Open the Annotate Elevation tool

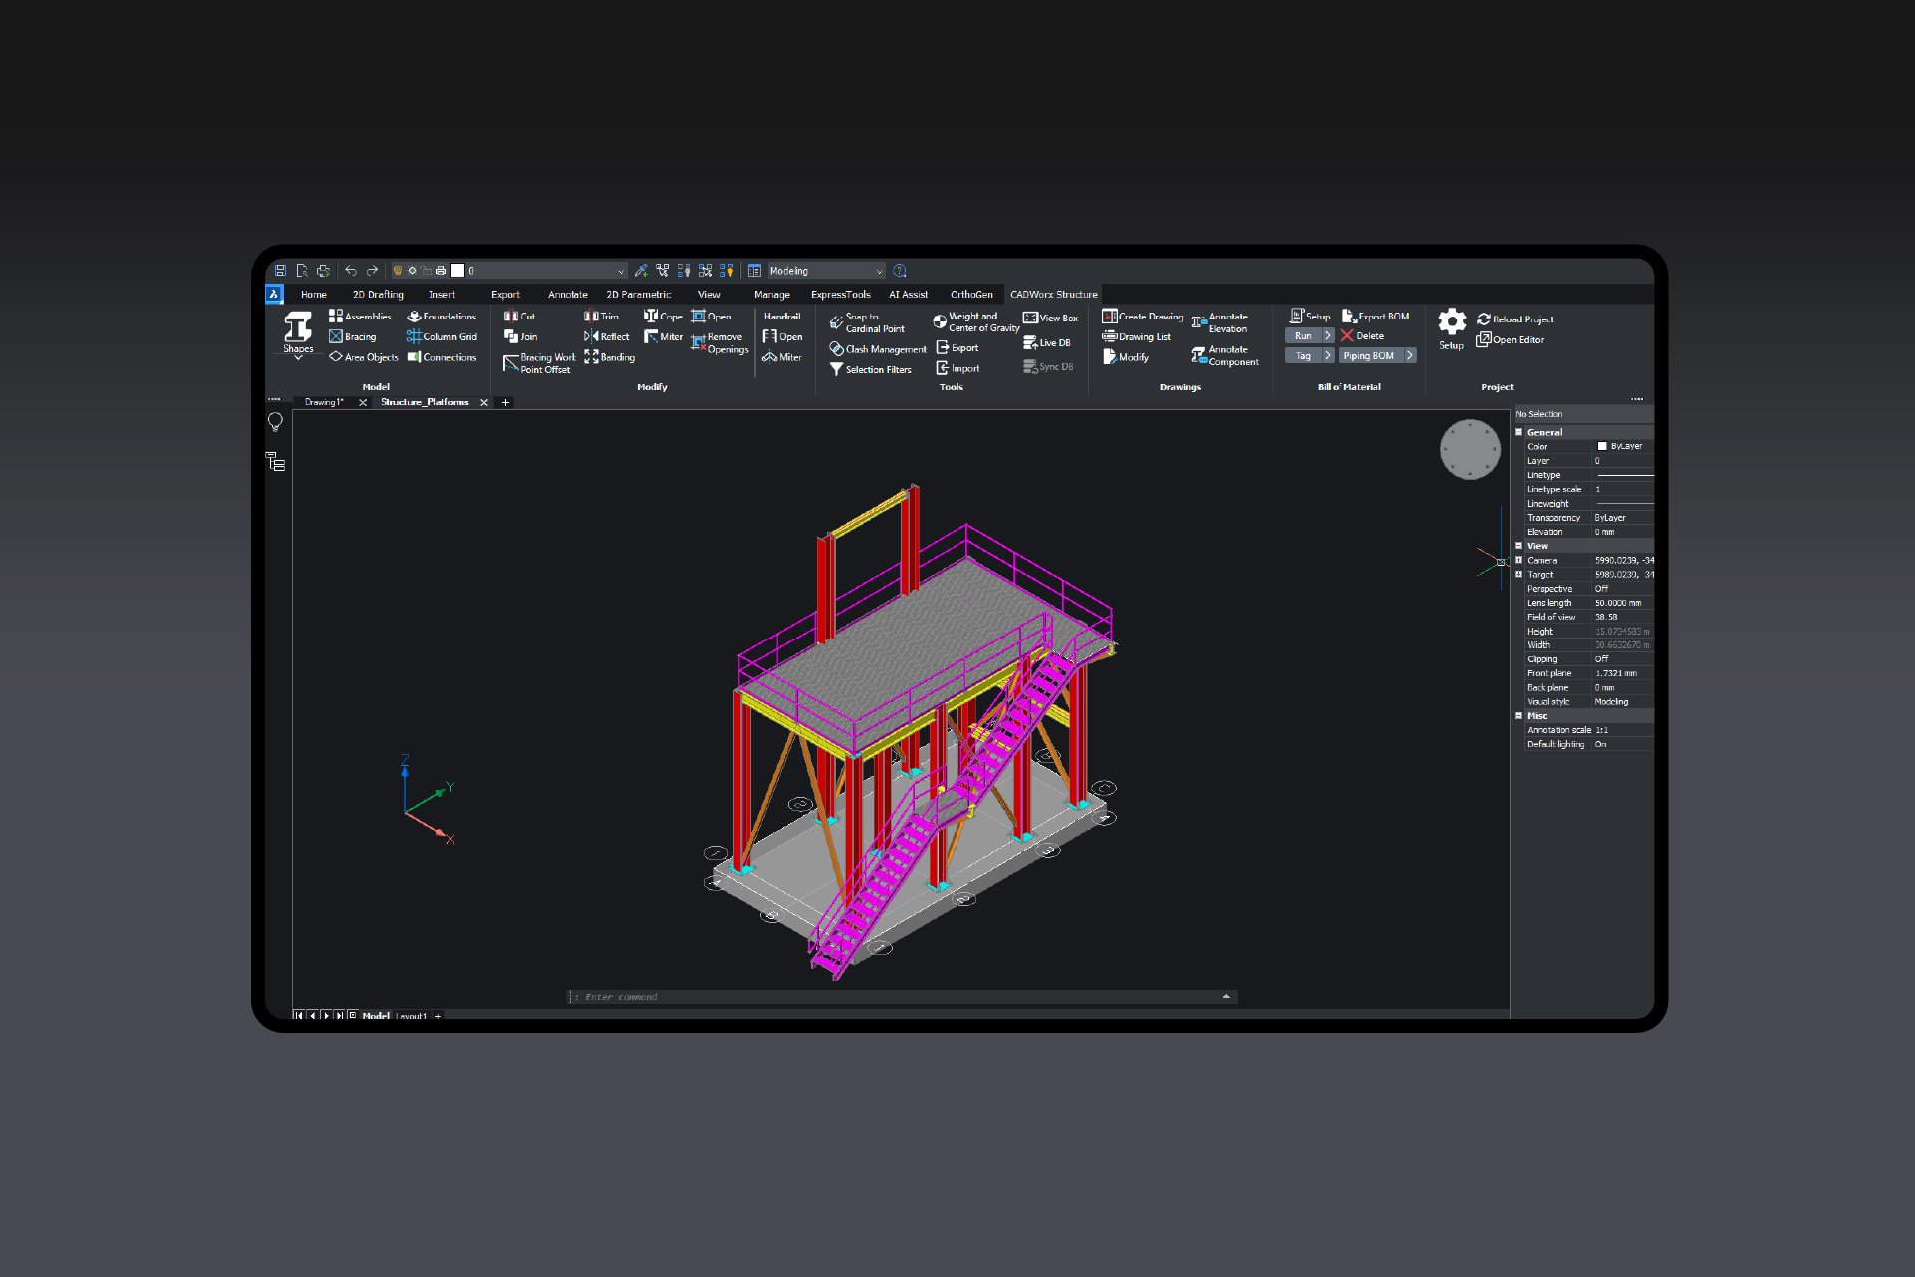pyautogui.click(x=1225, y=323)
